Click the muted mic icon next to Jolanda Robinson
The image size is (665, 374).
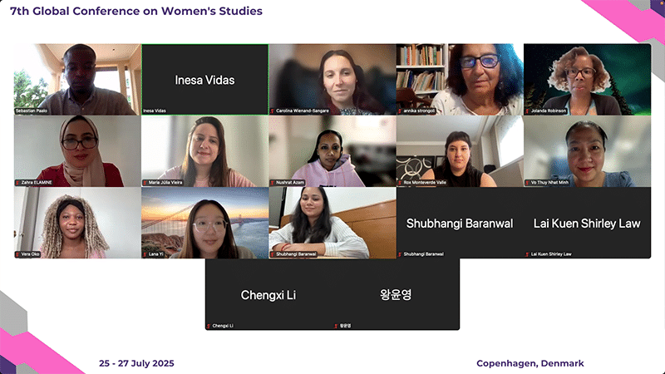pyautogui.click(x=527, y=111)
